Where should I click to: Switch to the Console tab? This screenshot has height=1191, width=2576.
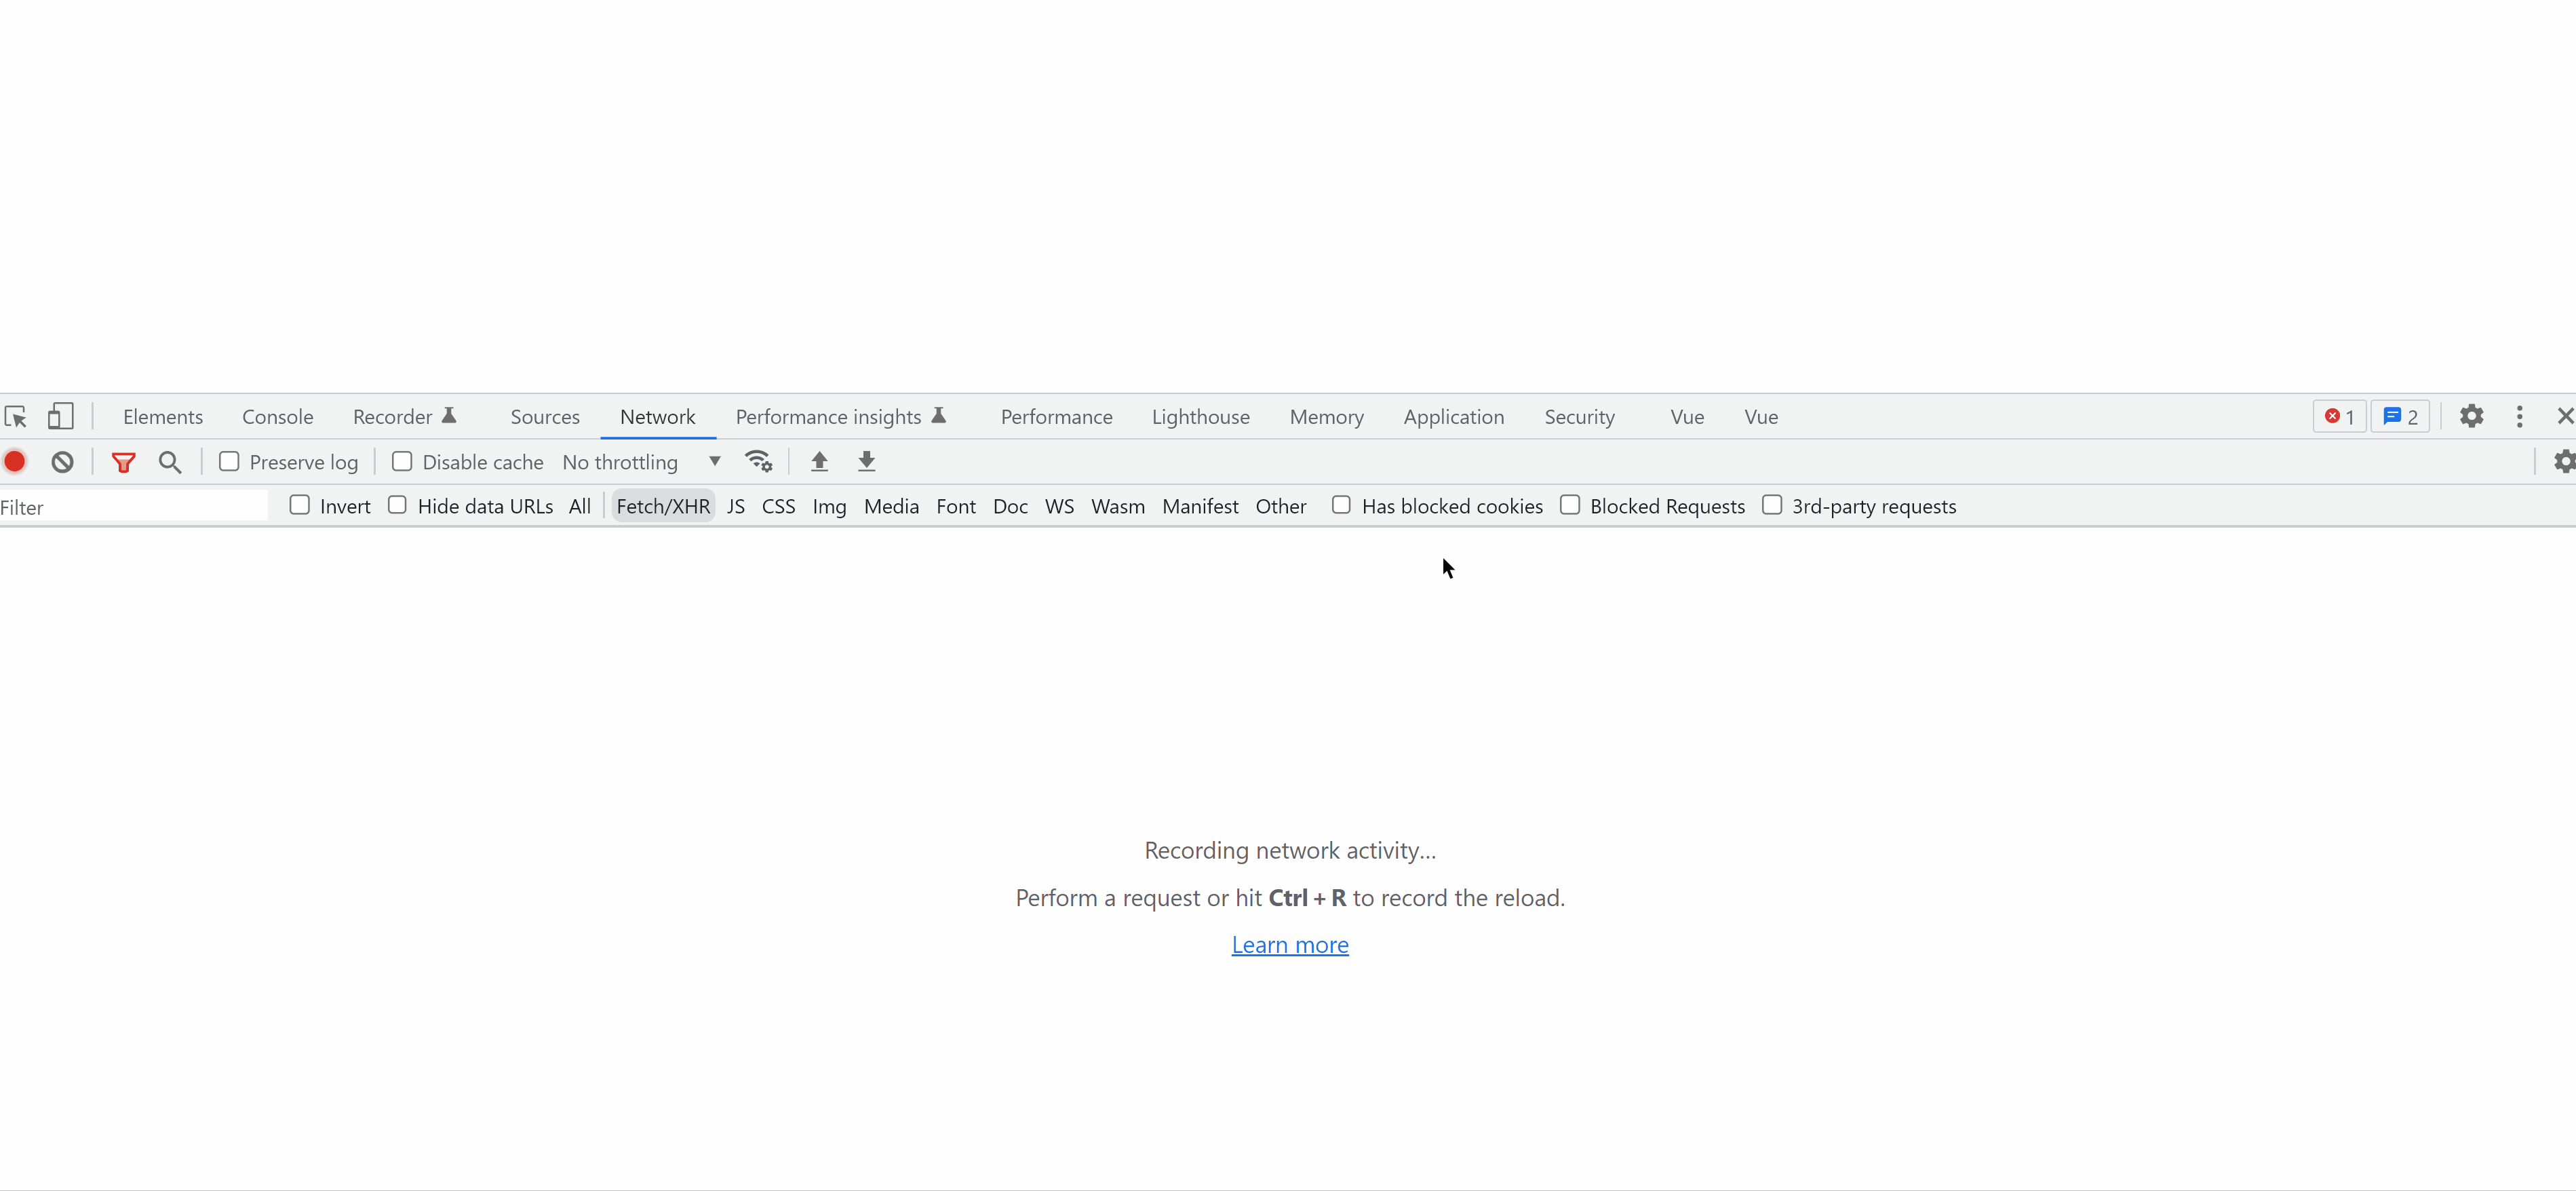pyautogui.click(x=277, y=416)
